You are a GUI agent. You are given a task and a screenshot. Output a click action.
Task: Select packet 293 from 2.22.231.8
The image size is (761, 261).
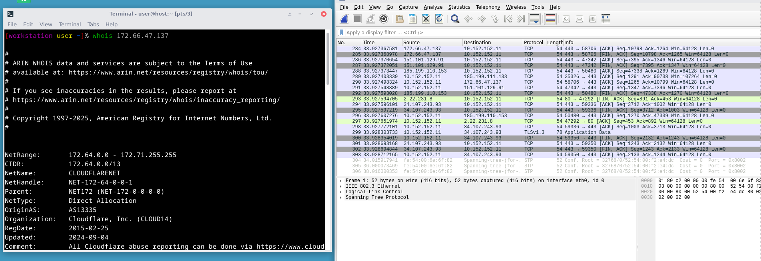click(x=548, y=99)
